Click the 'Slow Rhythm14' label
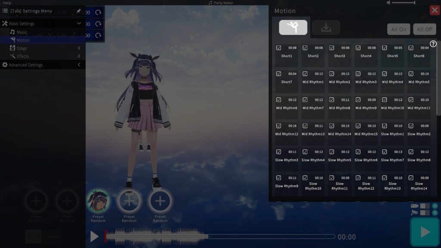This screenshot has width=441, height=248. (419, 186)
